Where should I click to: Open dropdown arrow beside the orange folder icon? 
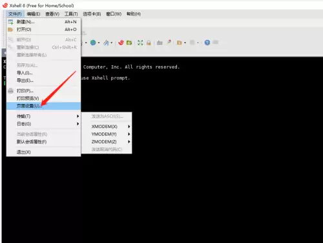point(185,43)
